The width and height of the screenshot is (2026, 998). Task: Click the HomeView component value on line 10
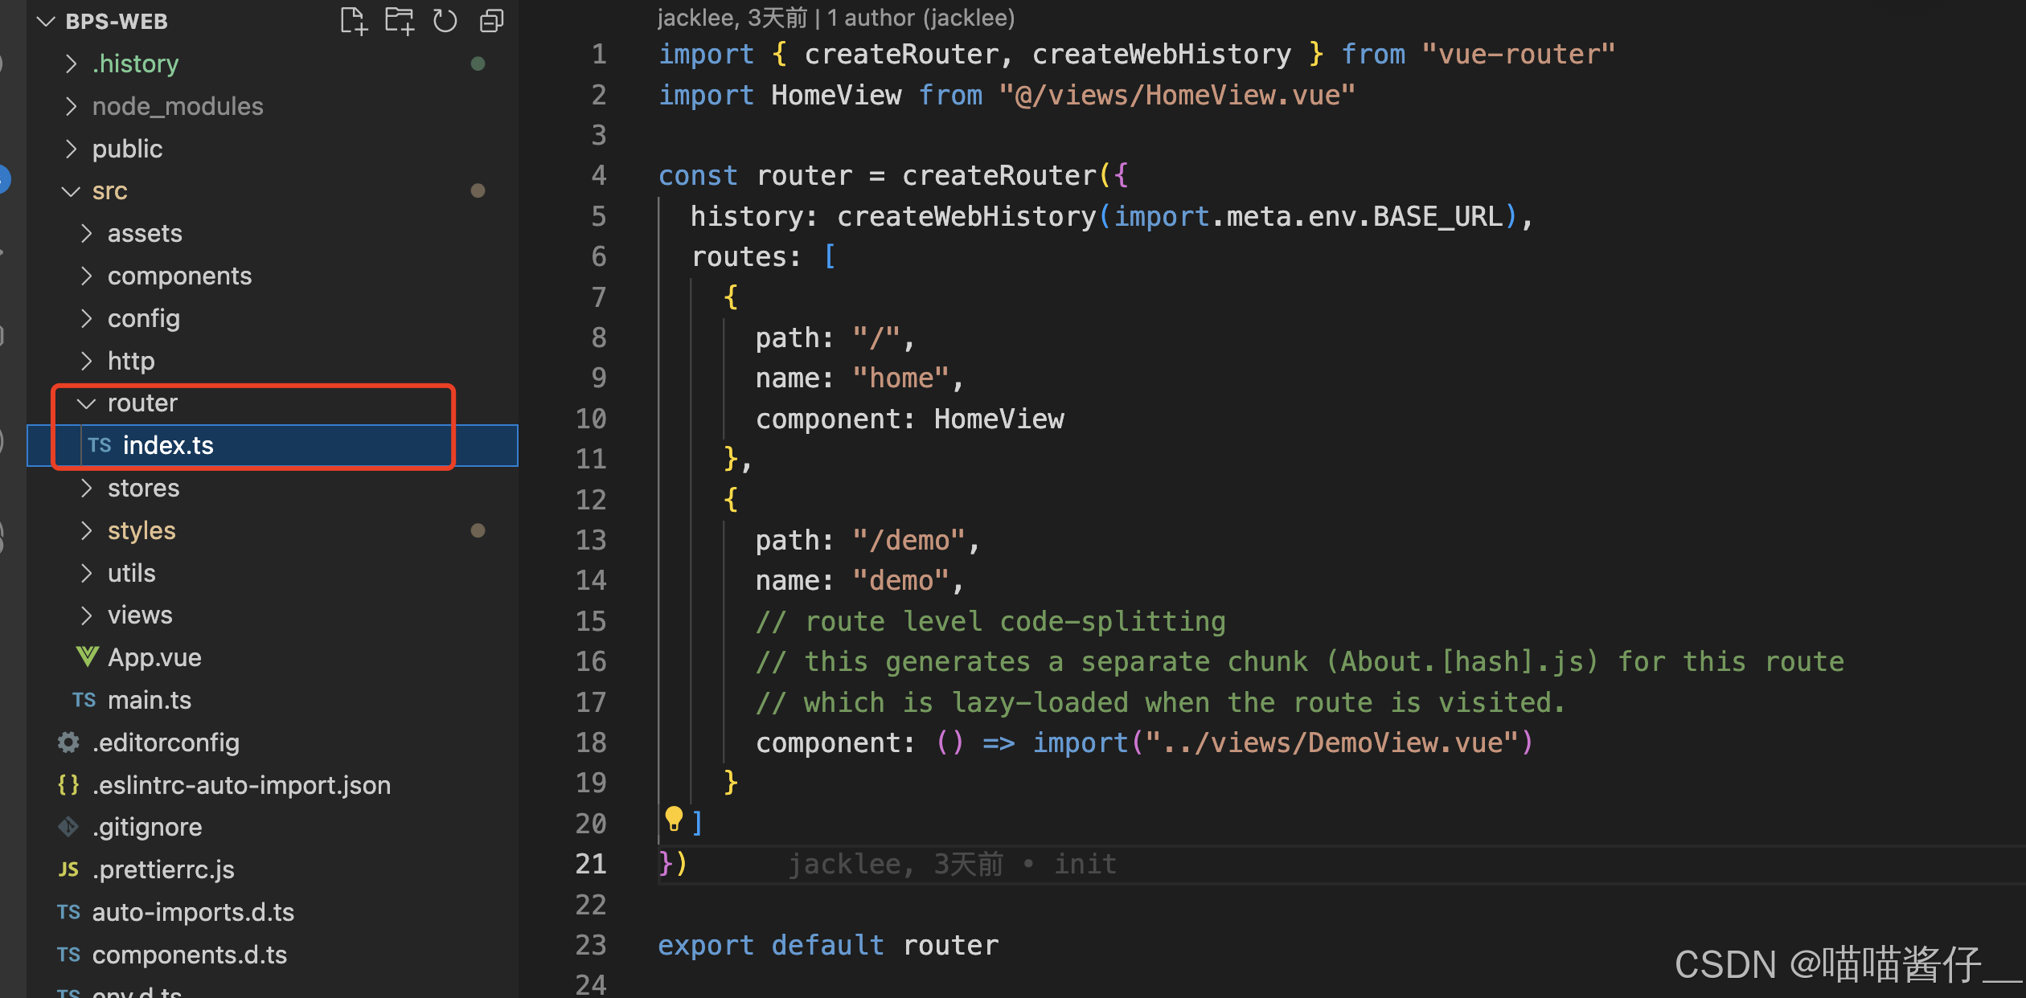click(x=999, y=419)
